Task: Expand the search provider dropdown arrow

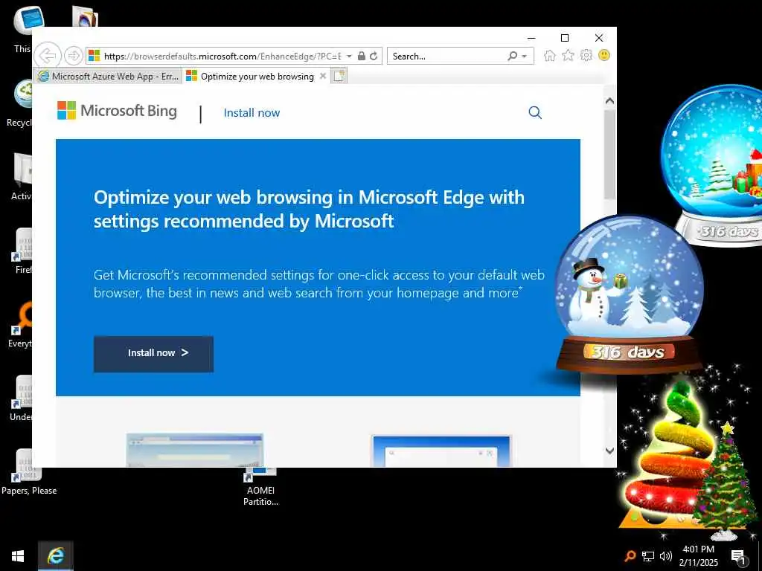Action: pyautogui.click(x=525, y=57)
